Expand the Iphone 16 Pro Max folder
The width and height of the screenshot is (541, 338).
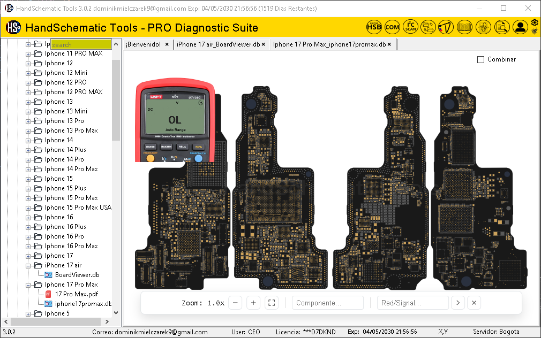pyautogui.click(x=27, y=245)
